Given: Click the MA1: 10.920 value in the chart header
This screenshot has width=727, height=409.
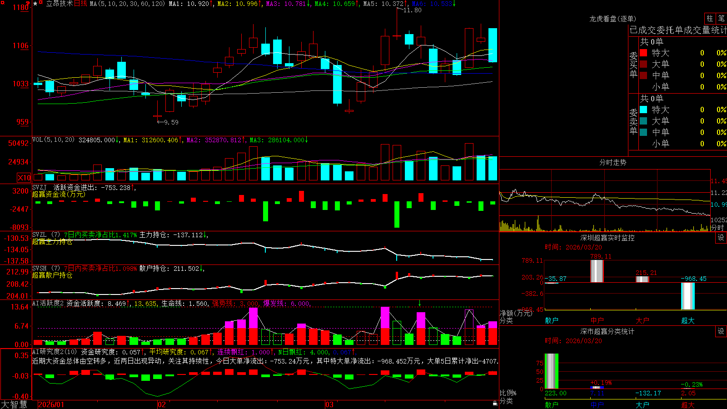Looking at the screenshot, I should click(x=189, y=4).
